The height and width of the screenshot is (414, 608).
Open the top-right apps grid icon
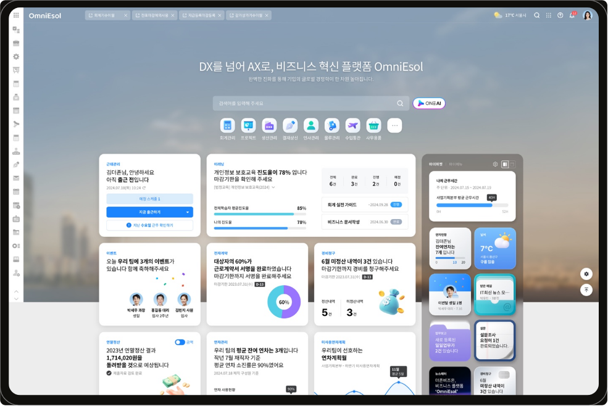(x=549, y=15)
